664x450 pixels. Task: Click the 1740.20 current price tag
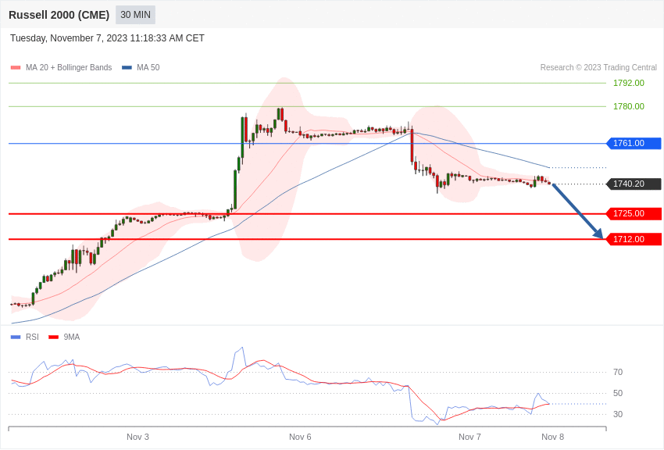pyautogui.click(x=634, y=184)
